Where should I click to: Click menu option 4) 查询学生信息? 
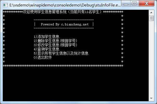pos(46,49)
